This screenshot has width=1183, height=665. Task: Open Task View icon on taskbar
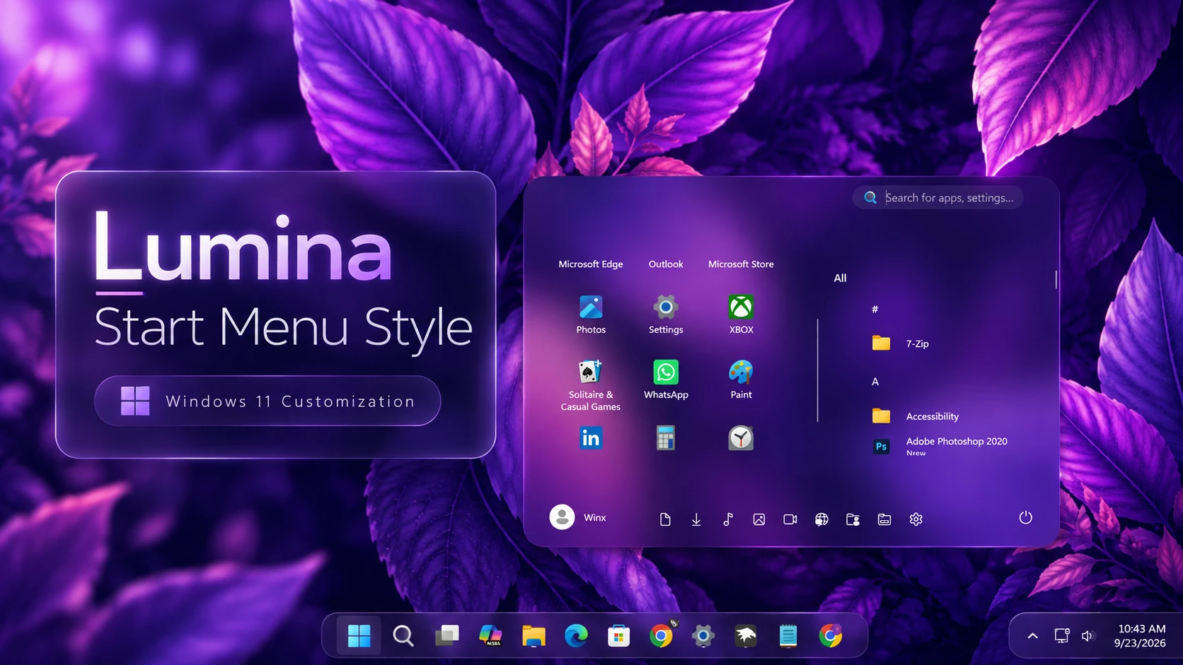pyautogui.click(x=446, y=636)
